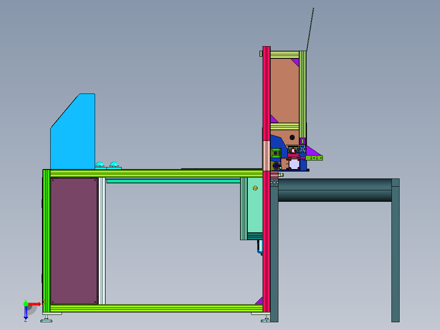This screenshot has height=330, width=440.
Task: Select the left green vertical frame post
Action: [x=47, y=241]
